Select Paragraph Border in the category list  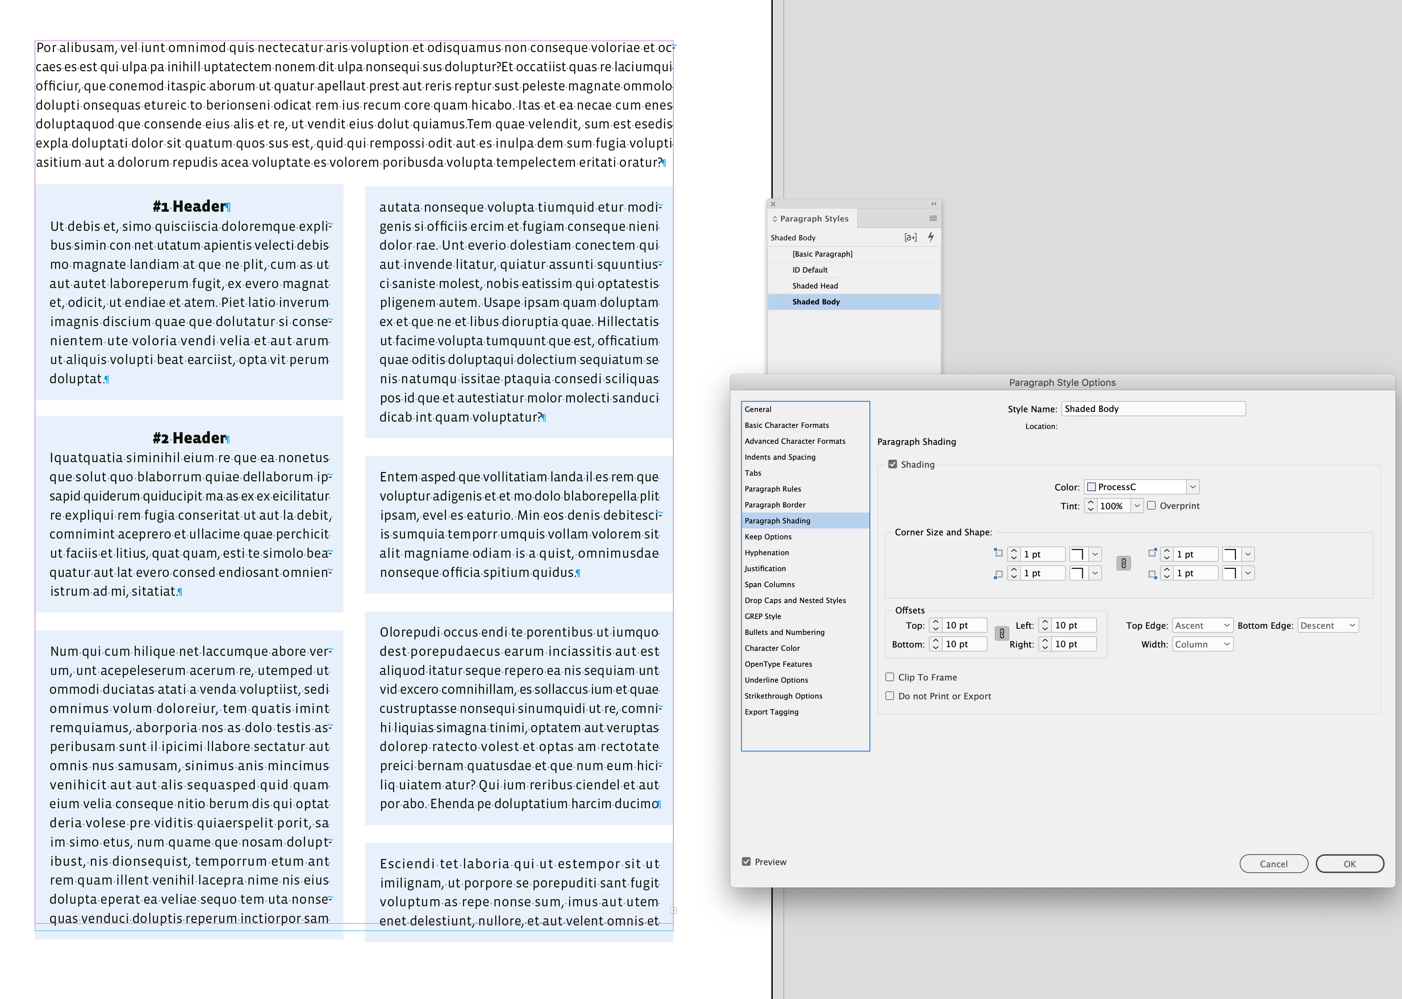[x=775, y=505]
